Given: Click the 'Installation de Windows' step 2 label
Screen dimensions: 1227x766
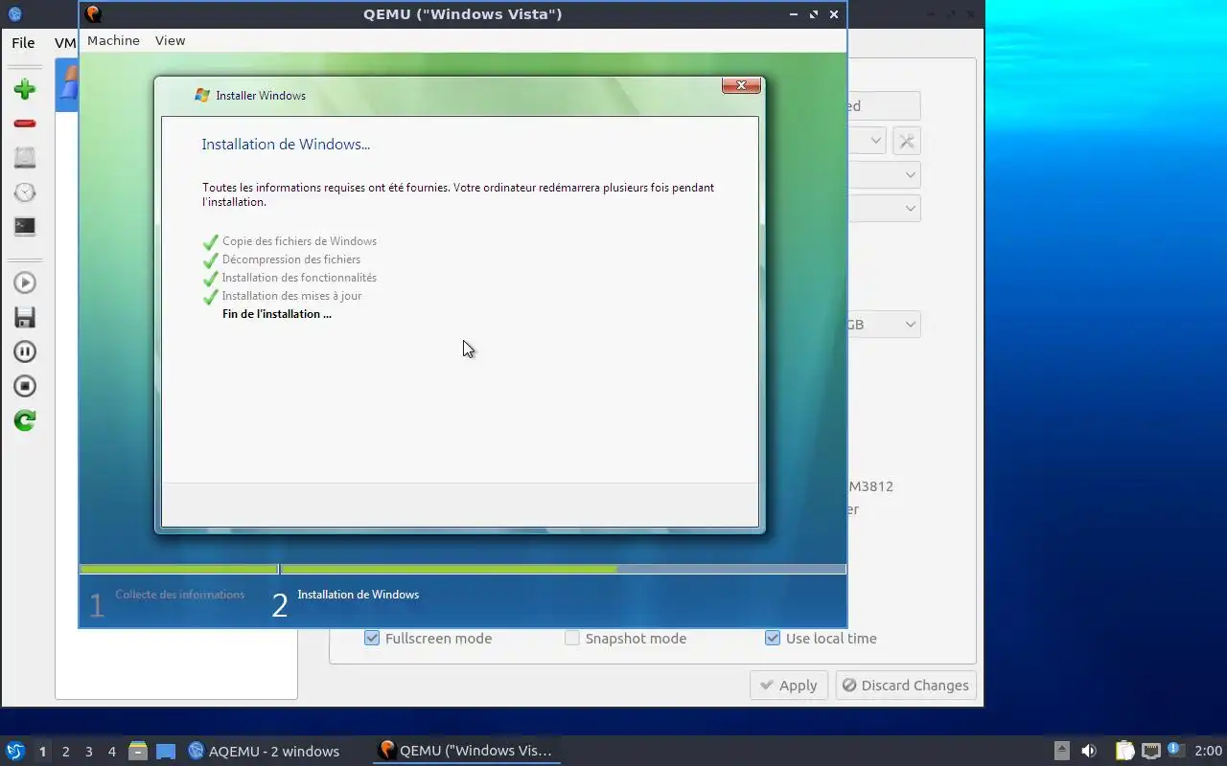Looking at the screenshot, I should pos(358,595).
